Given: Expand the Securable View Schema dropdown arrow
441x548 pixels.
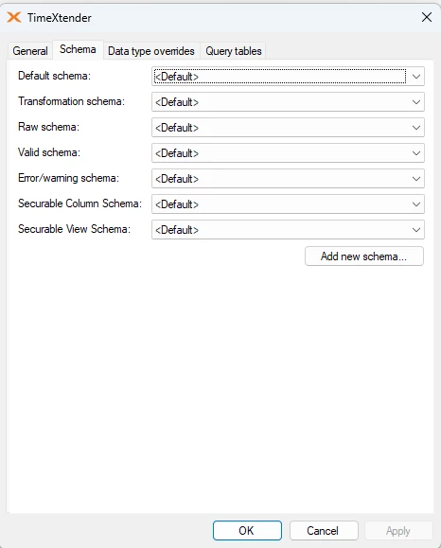Looking at the screenshot, I should [x=415, y=230].
